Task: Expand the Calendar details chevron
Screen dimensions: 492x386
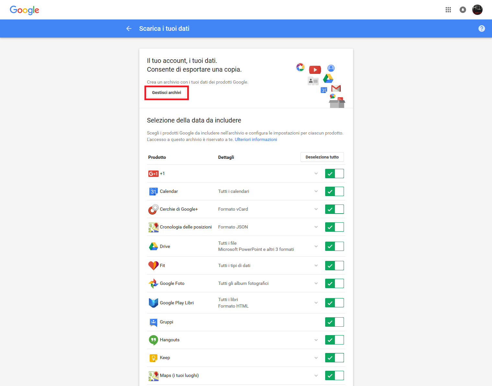Action: 316,192
